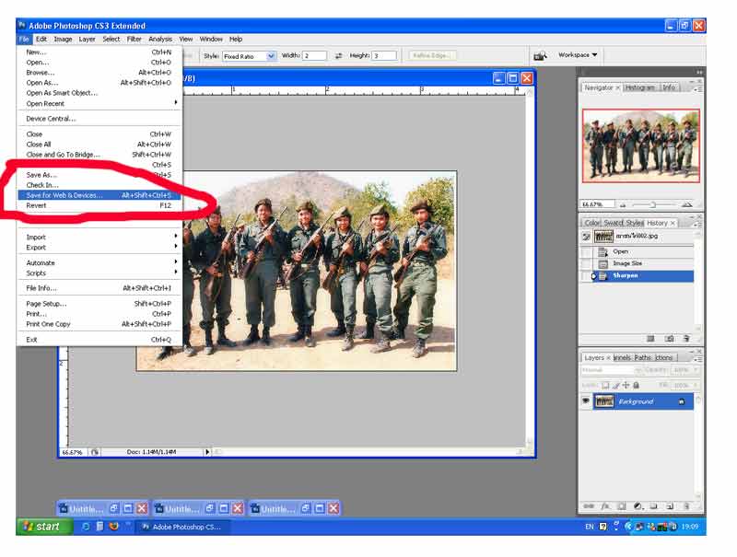Open the Filter menu

pos(135,40)
